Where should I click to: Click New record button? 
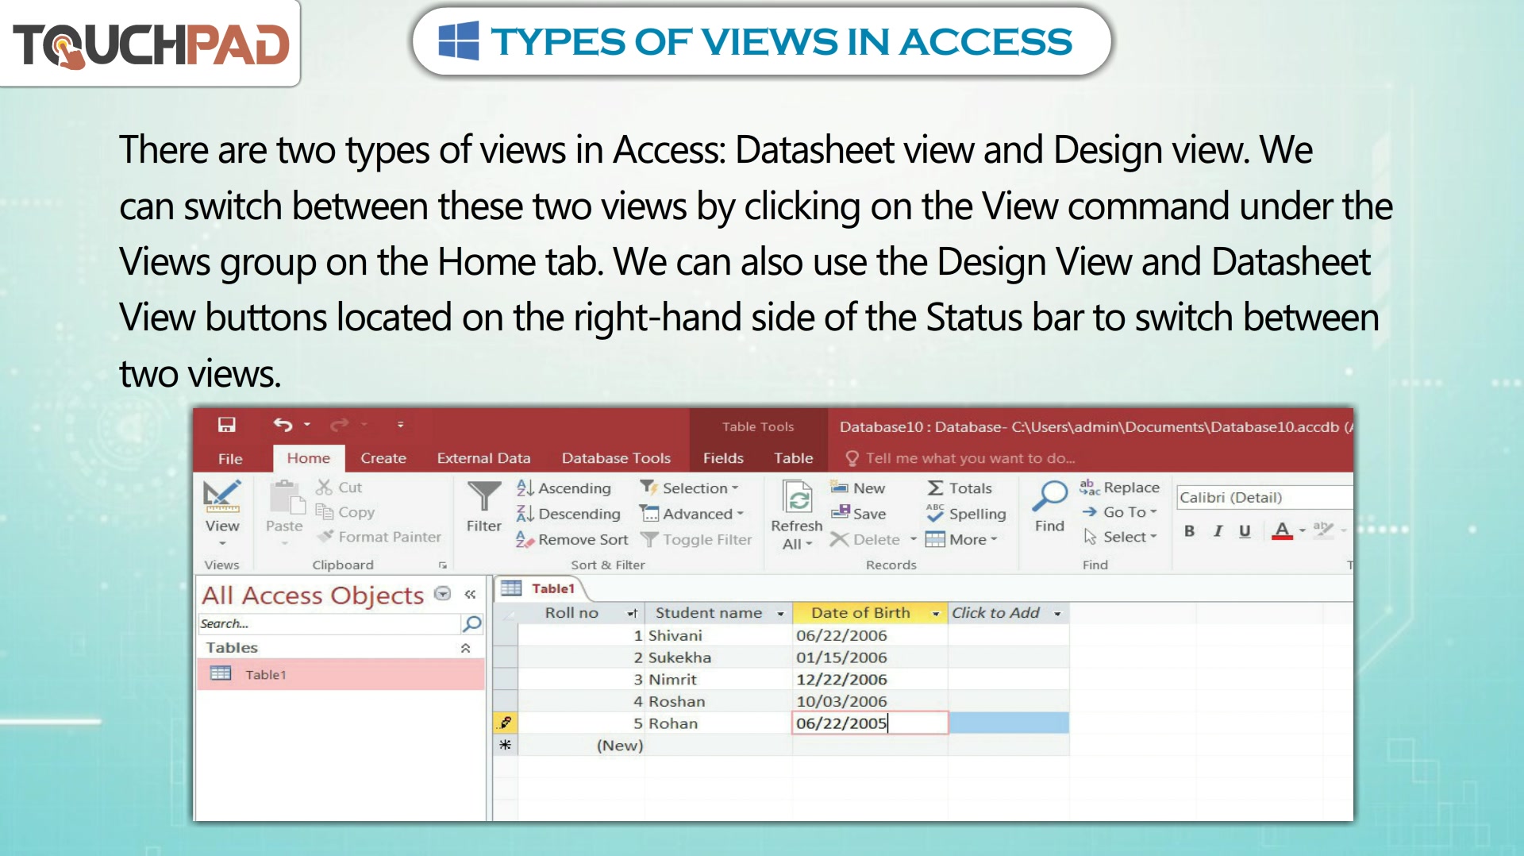pos(858,488)
